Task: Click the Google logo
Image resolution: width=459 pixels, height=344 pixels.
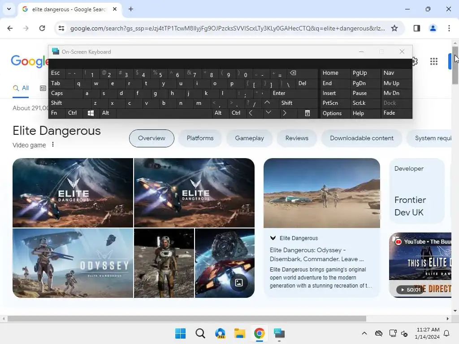Action: (x=30, y=61)
